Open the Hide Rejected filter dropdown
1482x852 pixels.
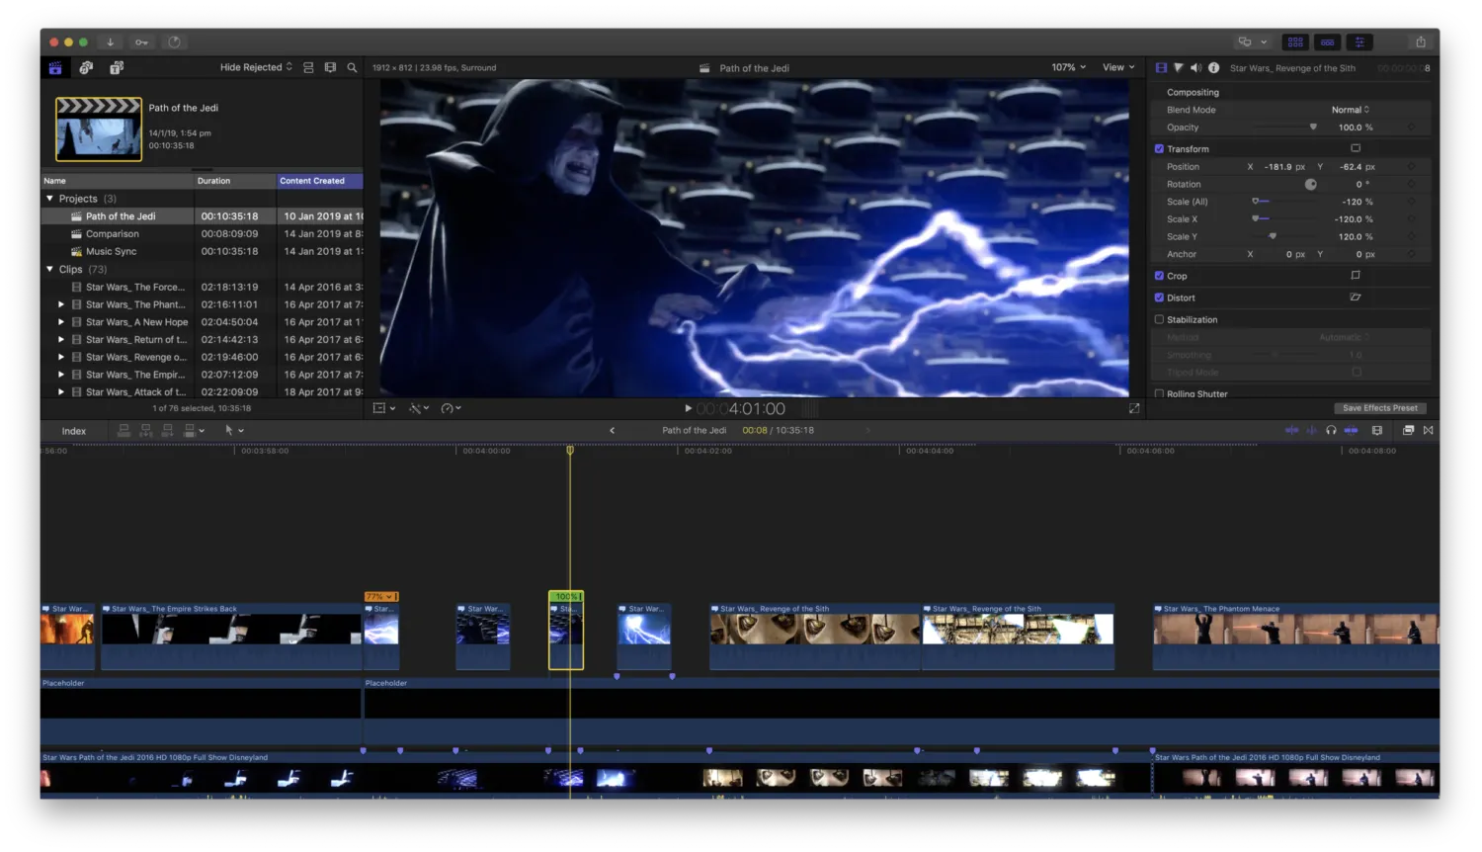coord(256,67)
